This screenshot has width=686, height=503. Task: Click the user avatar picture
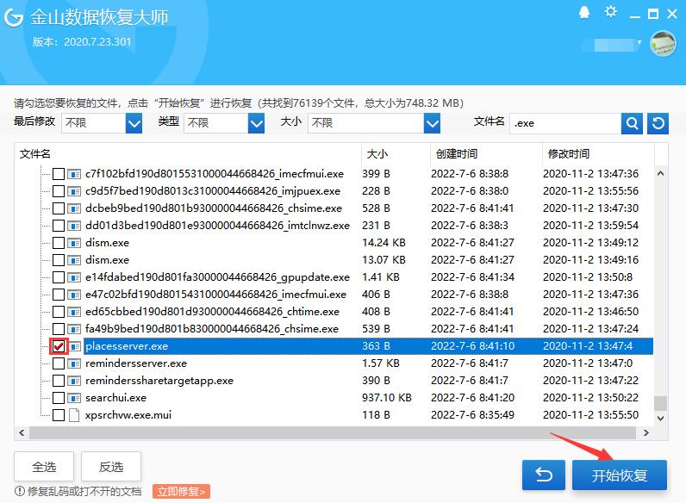(x=663, y=44)
